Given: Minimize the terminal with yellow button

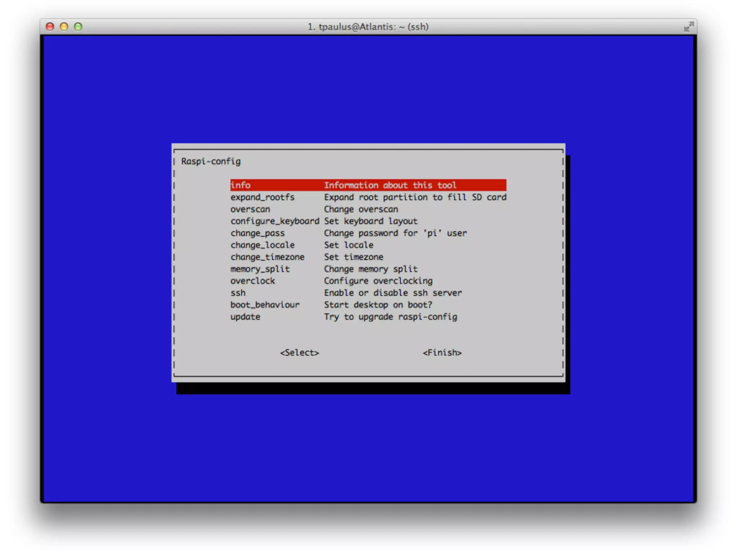Looking at the screenshot, I should (x=64, y=27).
